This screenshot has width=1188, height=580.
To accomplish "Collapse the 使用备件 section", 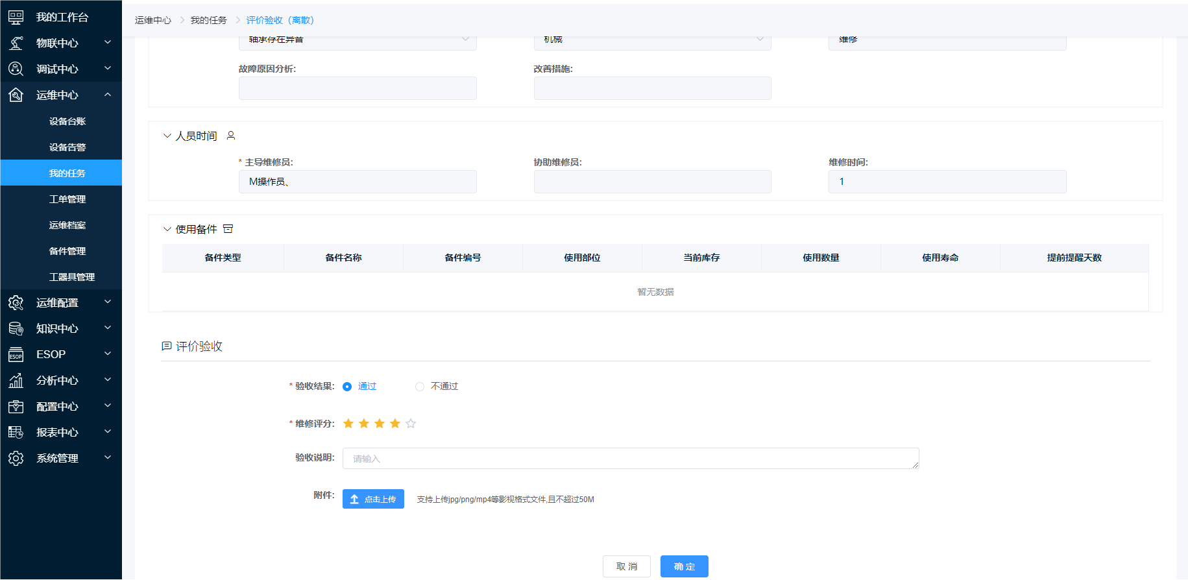I will (167, 229).
